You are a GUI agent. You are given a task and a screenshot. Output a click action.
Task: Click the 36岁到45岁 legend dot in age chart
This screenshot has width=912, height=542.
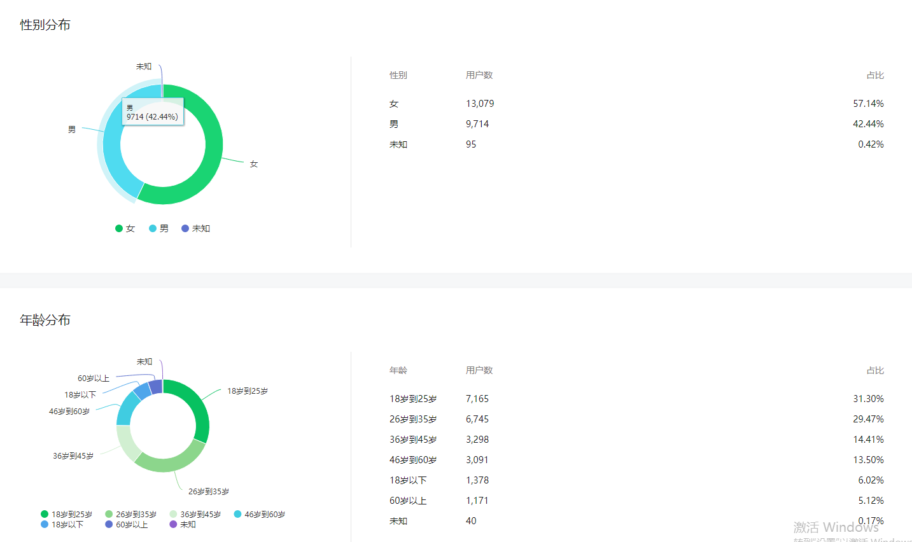(x=173, y=514)
